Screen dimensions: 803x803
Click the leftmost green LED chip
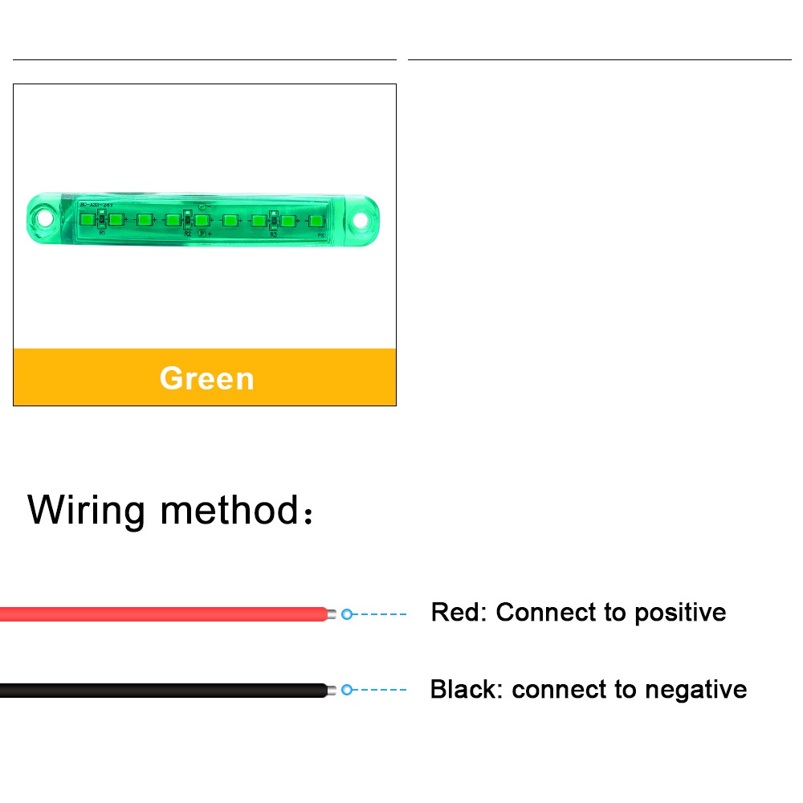[x=88, y=218]
